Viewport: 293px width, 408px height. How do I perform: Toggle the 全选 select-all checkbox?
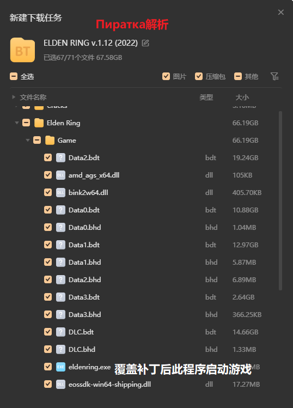point(14,76)
